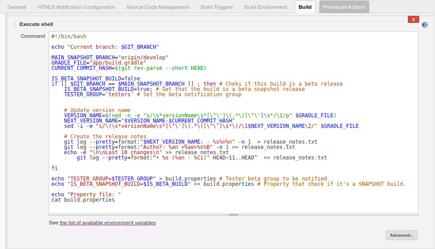Expand the Advanced... options
Image resolution: width=435 pixels, height=249 pixels.
coord(401,235)
